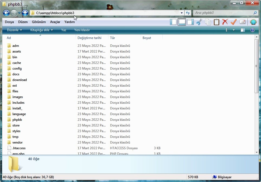This screenshot has height=182, width=261.
Task: Open the recent pages dropdown arrow
Action: pos(19,13)
